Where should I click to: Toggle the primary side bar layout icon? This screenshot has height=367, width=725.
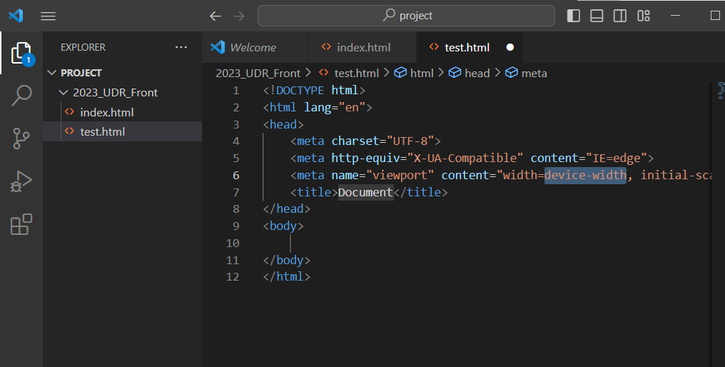(573, 16)
